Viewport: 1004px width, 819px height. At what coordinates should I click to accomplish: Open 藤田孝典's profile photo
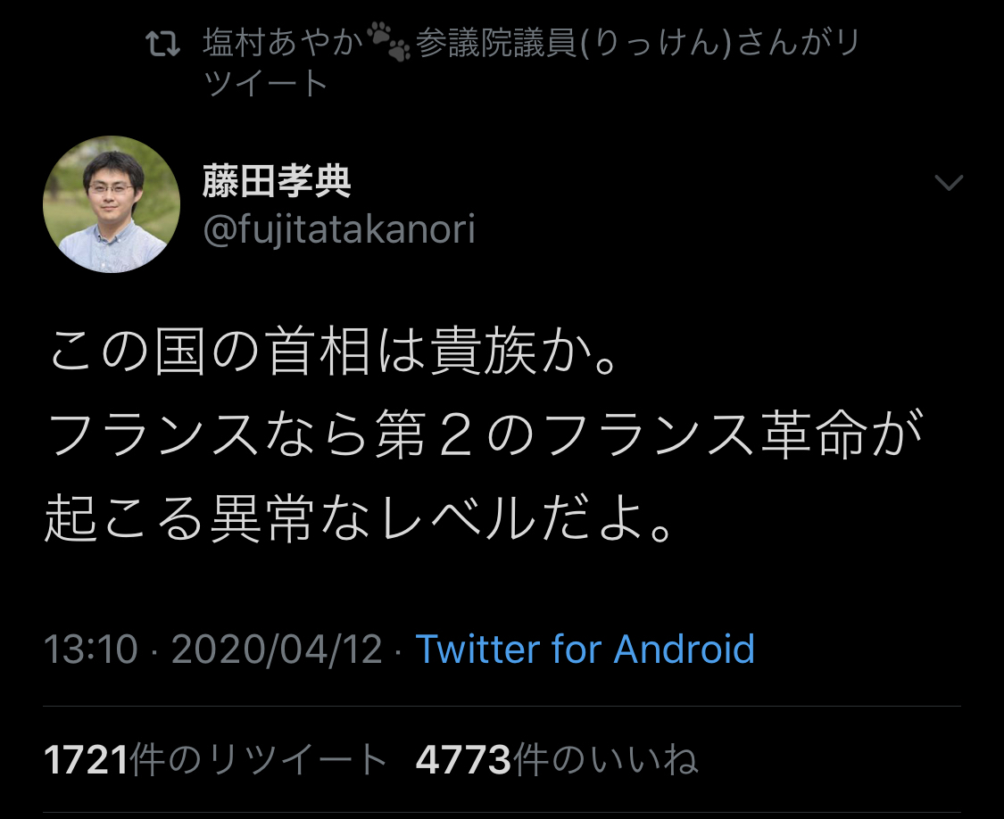coord(112,204)
